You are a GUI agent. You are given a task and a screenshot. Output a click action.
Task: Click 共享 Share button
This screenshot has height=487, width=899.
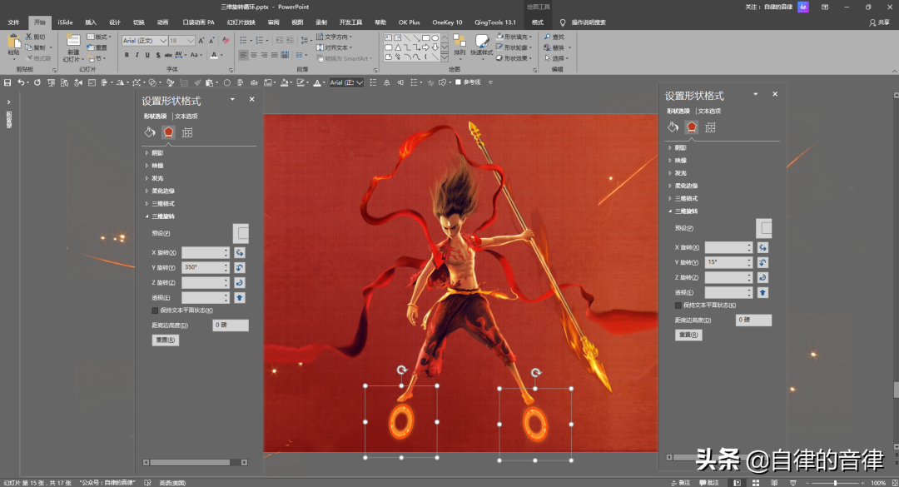click(880, 22)
